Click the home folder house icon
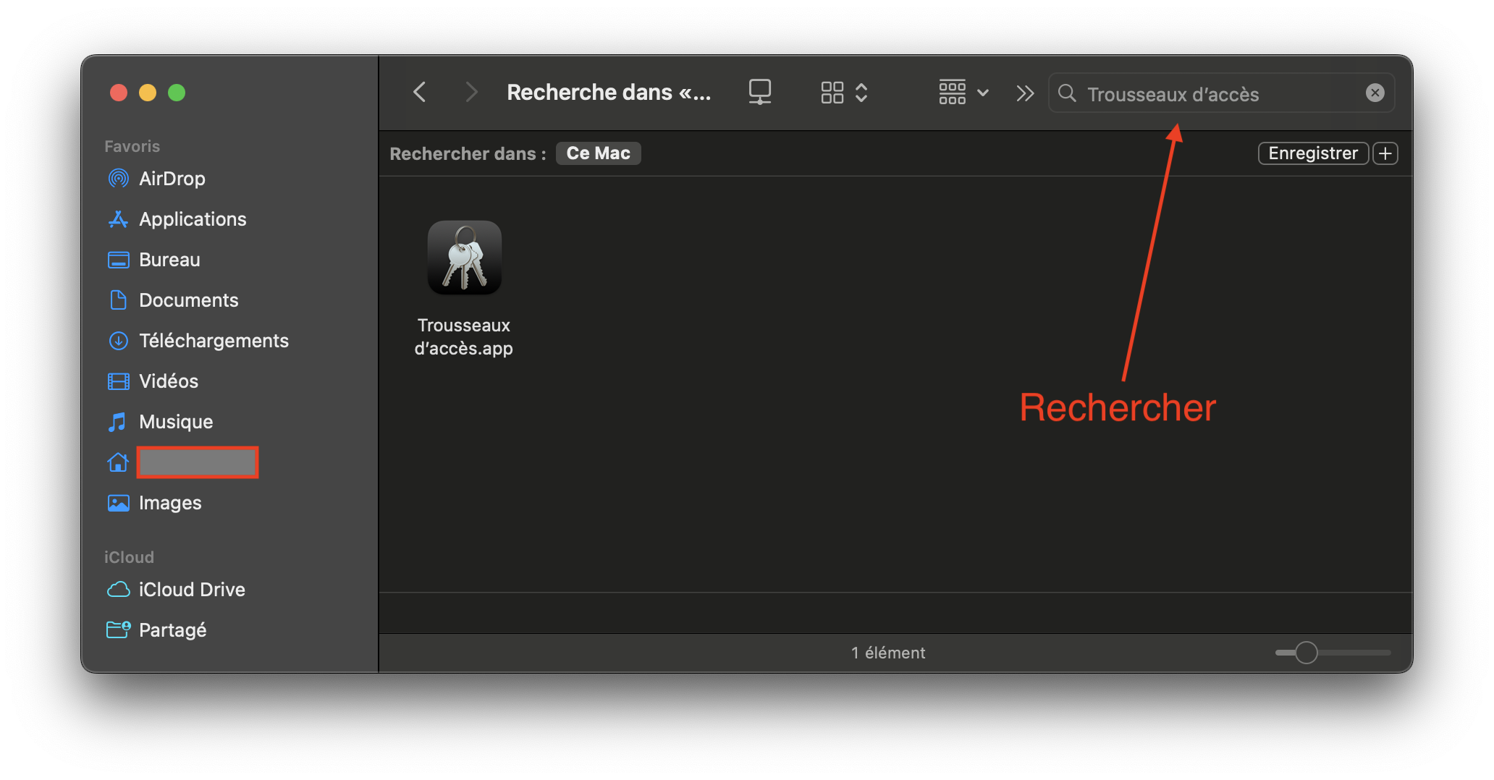The image size is (1494, 780). (x=118, y=462)
